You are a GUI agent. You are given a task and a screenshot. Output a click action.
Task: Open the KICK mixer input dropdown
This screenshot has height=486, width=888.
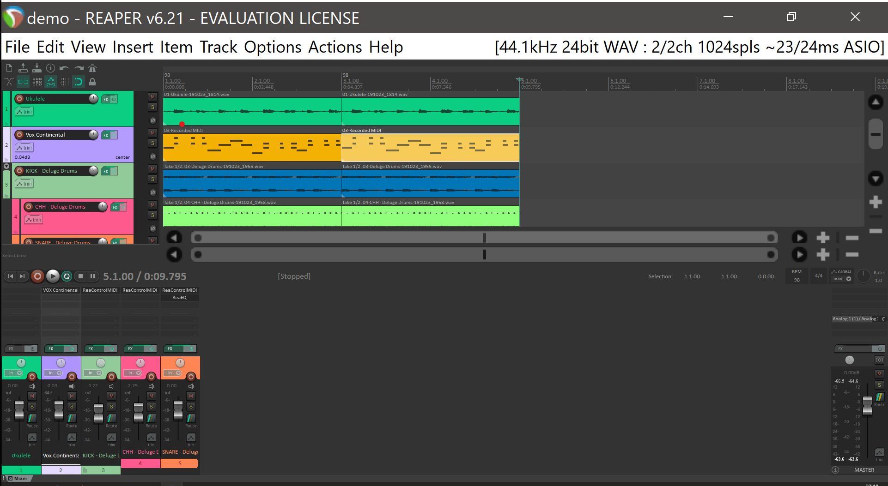93,373
